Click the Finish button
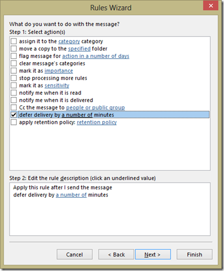 [x=194, y=254]
